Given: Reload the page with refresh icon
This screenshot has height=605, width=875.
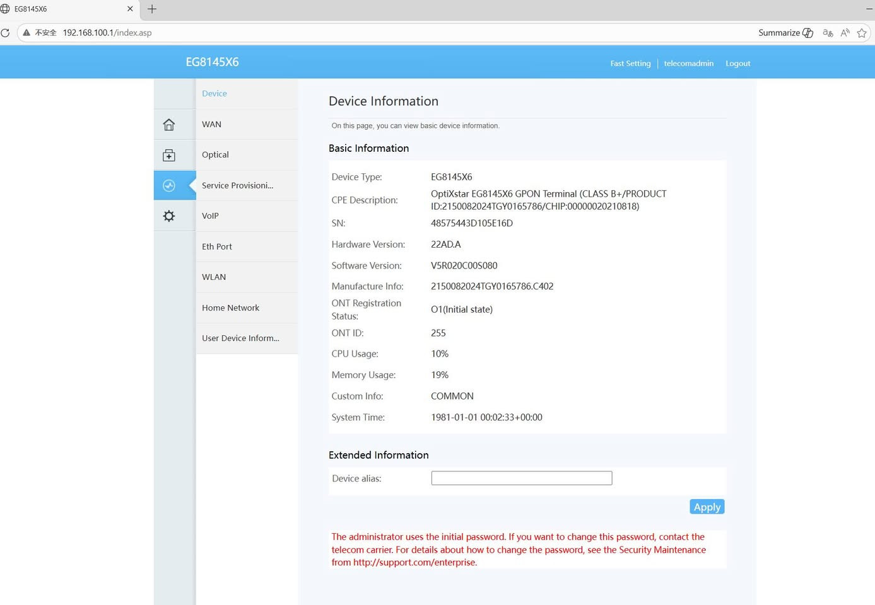Looking at the screenshot, I should point(6,33).
